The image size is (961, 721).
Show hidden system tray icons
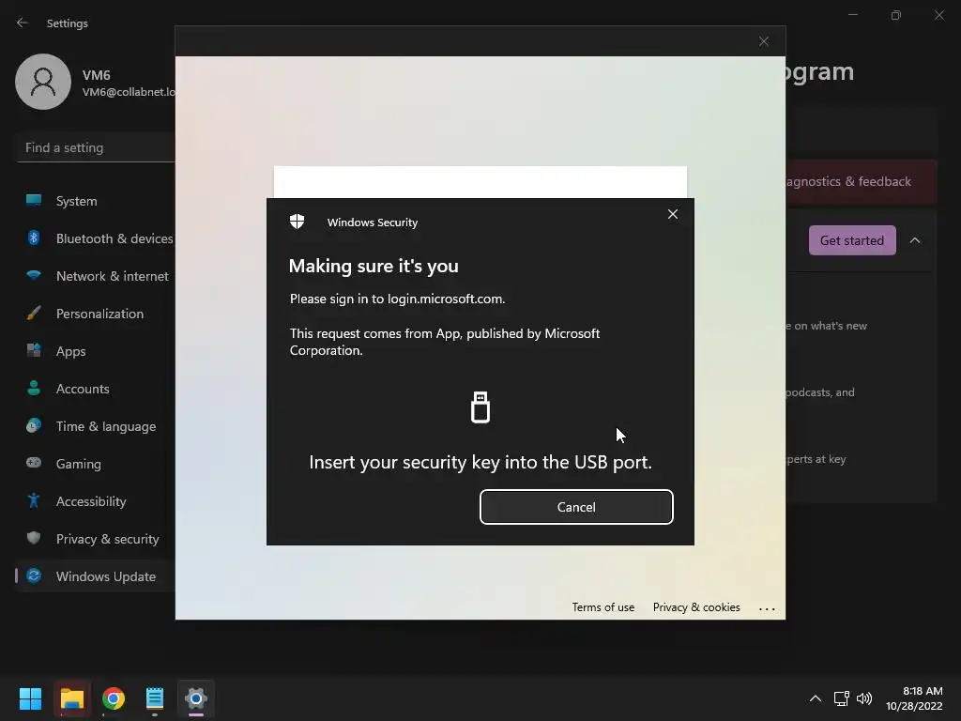coord(816,698)
